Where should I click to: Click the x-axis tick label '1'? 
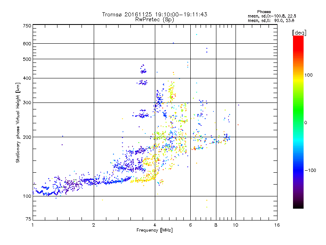coord(33,225)
